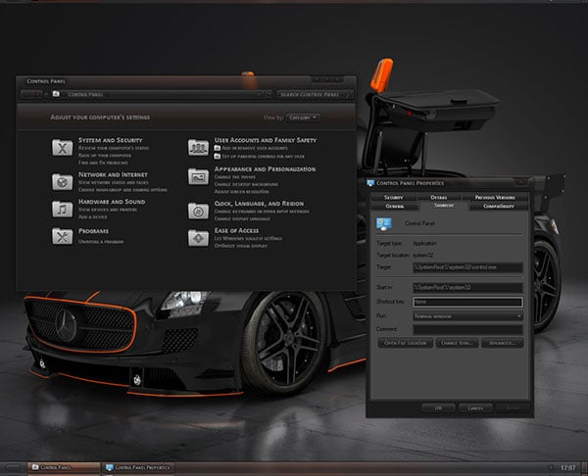Click Choose homegroup and sharing options

pos(122,190)
